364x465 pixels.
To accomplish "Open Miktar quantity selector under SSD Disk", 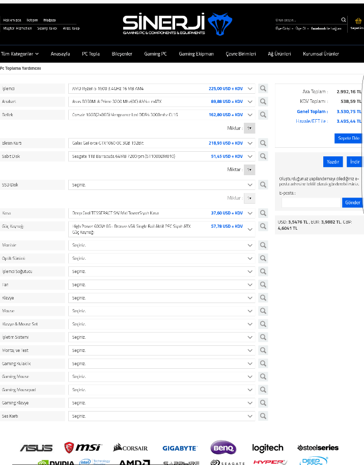I will pyautogui.click(x=249, y=198).
